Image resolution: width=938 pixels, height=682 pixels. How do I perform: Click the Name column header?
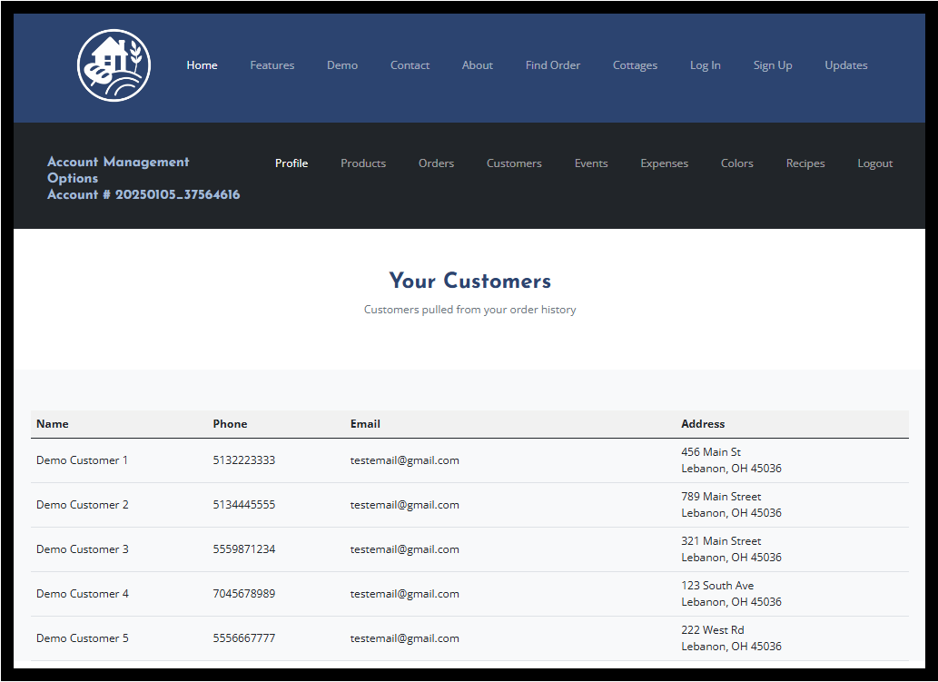[53, 424]
